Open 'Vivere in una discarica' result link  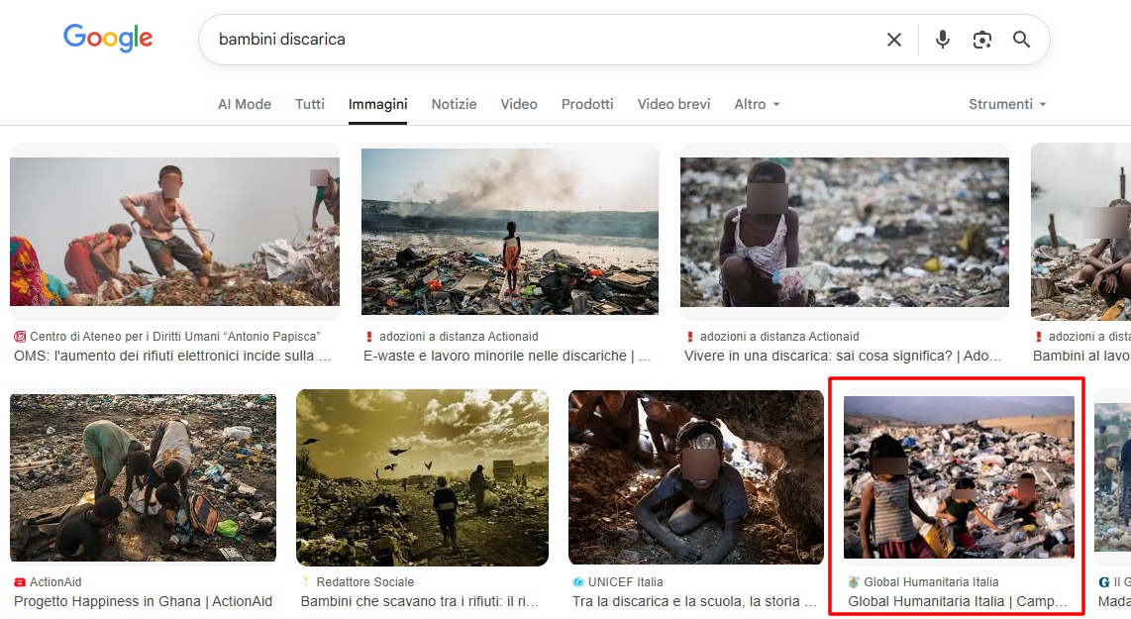(843, 356)
